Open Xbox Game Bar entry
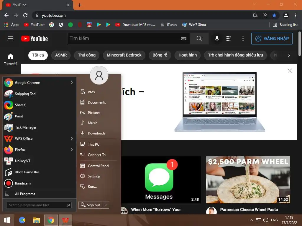Image resolution: width=302 pixels, height=226 pixels. point(40,172)
